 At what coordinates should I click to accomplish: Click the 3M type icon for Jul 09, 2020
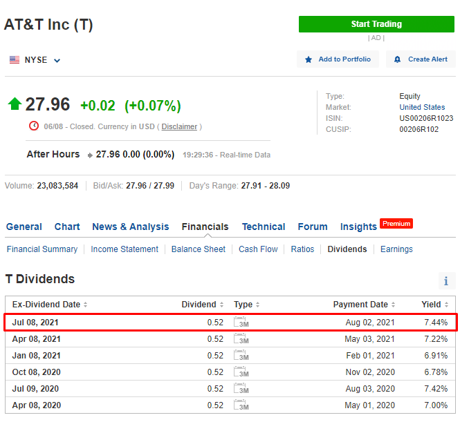click(x=241, y=388)
